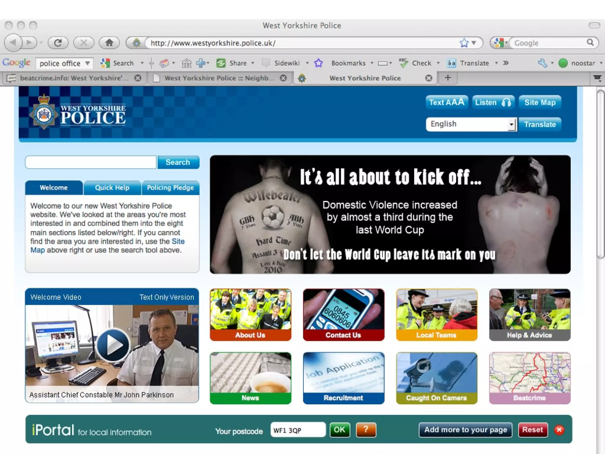Close the iPortal bar with the red X

pos(559,430)
